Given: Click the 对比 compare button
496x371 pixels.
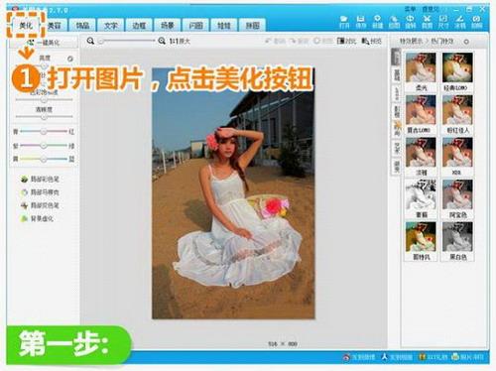Looking at the screenshot, I should point(346,41).
